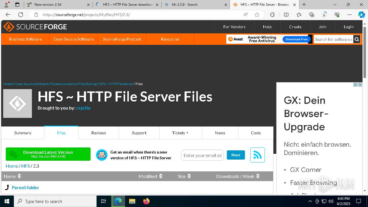The width and height of the screenshot is (368, 207).
Task: Open ad choices icon on the ad
Action: pyautogui.click(x=356, y=85)
